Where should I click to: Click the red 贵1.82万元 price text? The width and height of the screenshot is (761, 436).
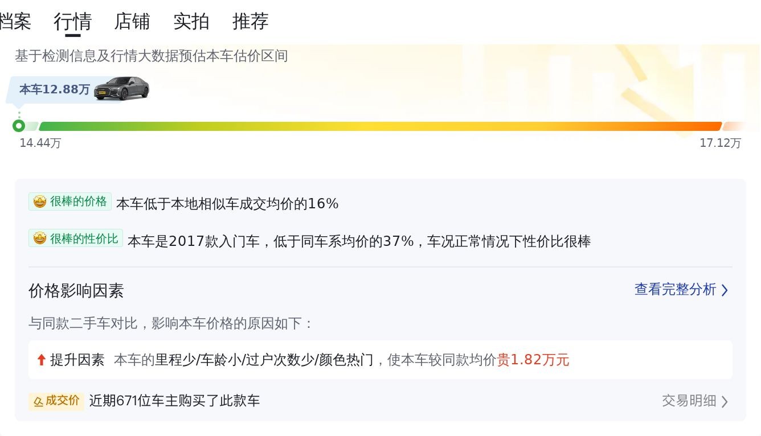(533, 360)
